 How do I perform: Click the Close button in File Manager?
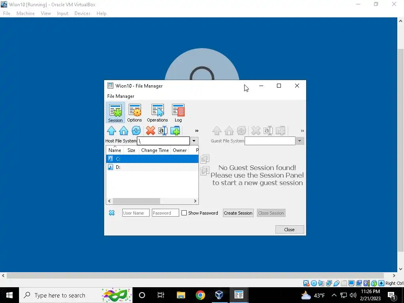pyautogui.click(x=290, y=230)
